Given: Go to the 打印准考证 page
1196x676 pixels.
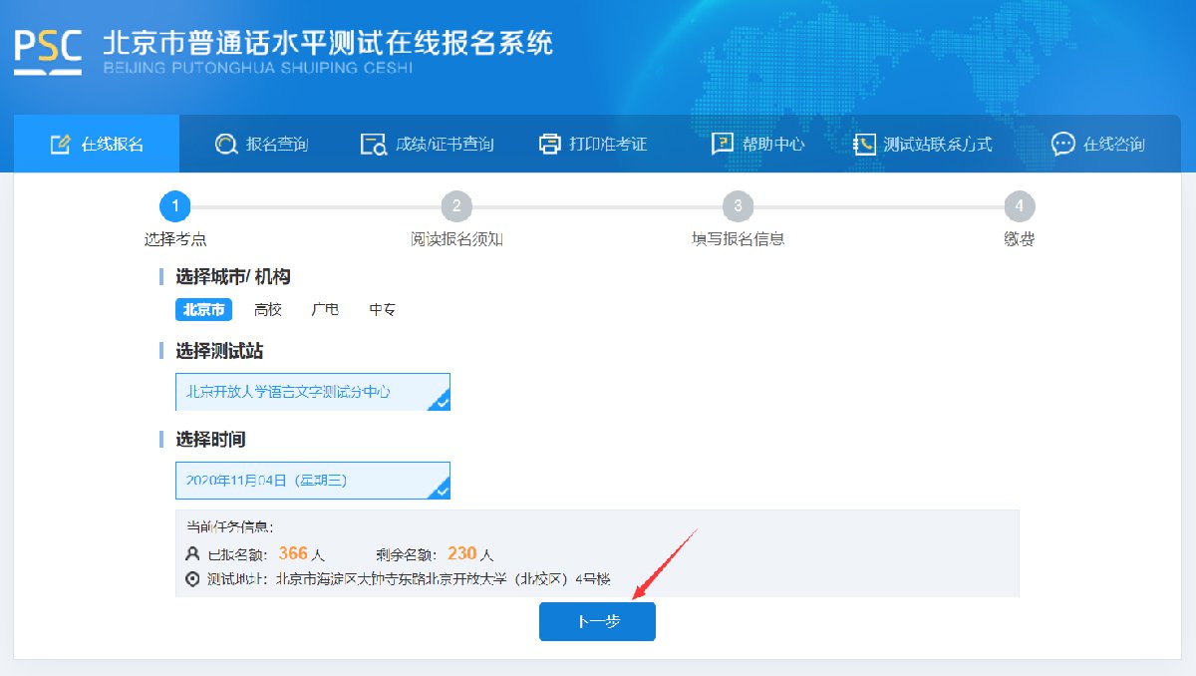Looking at the screenshot, I should click(594, 144).
